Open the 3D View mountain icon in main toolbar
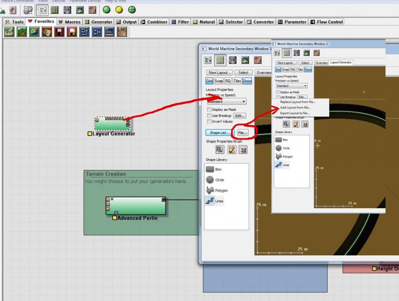This screenshot has width=399, height=301. click(80, 10)
